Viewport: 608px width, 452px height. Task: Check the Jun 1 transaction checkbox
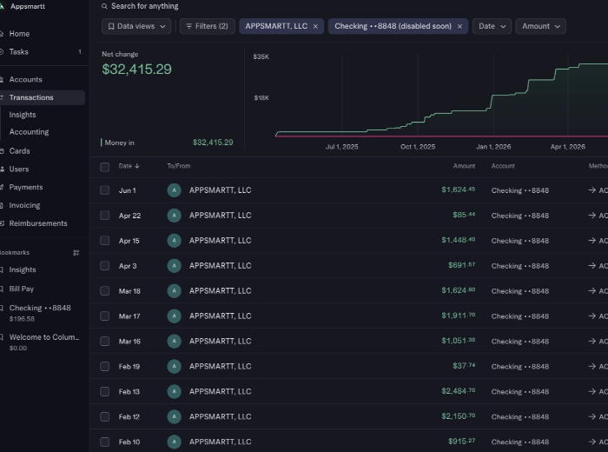(105, 190)
